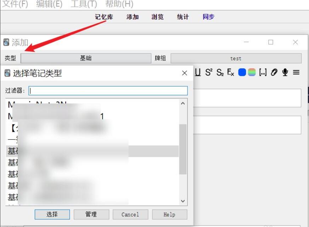Minimize the 添加 window

point(246,42)
